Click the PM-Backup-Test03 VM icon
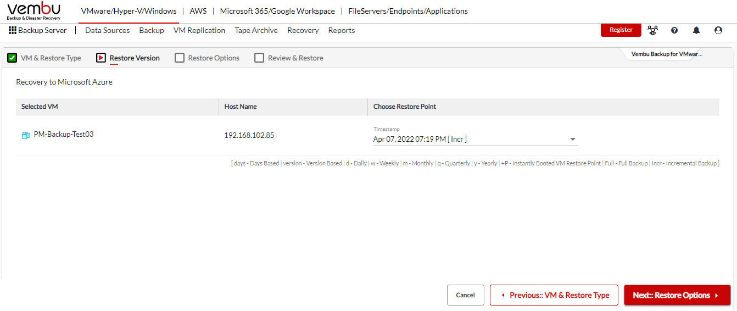Viewport: 737px width, 311px height. pos(26,135)
